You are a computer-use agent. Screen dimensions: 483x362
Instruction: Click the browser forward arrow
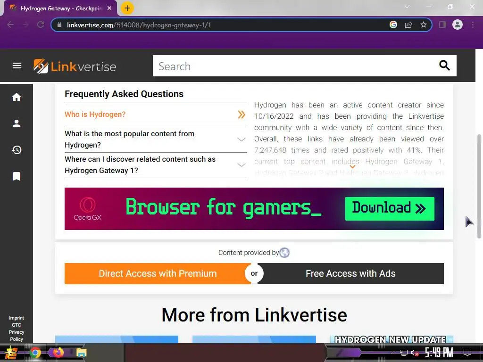coord(25,25)
